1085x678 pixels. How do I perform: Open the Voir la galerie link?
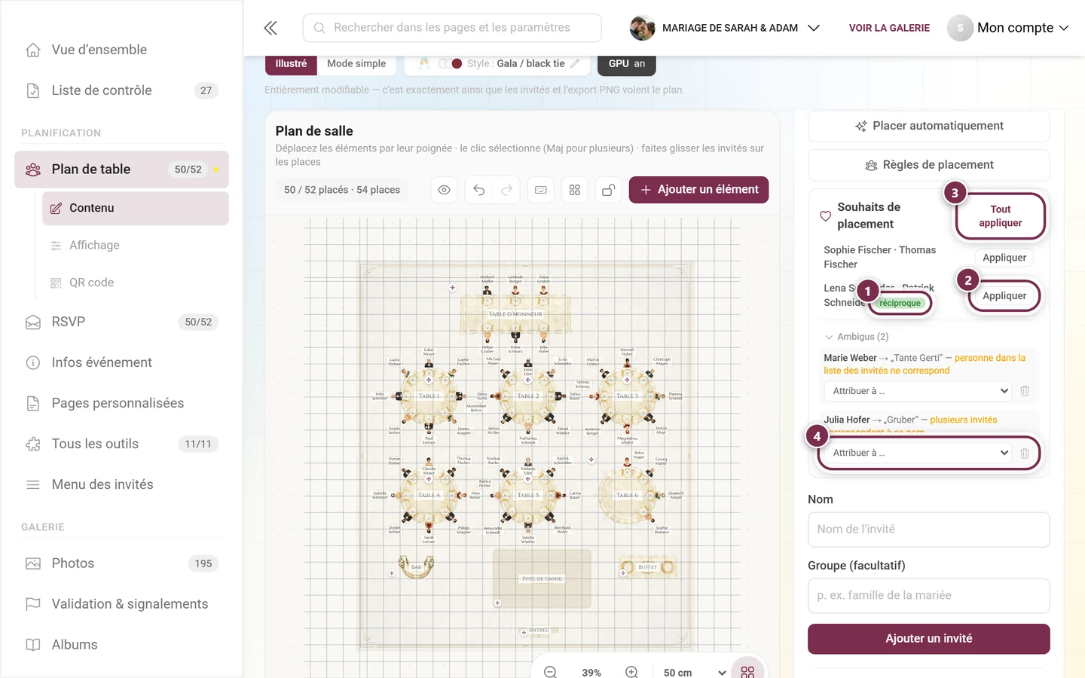[x=889, y=28]
